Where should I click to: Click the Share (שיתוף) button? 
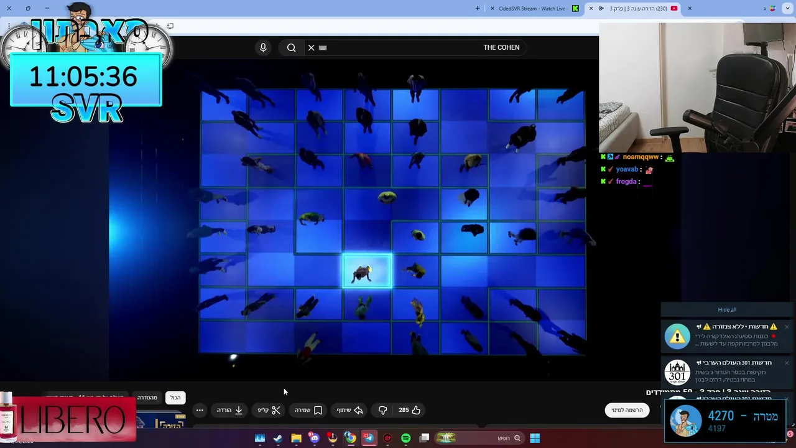[349, 410]
